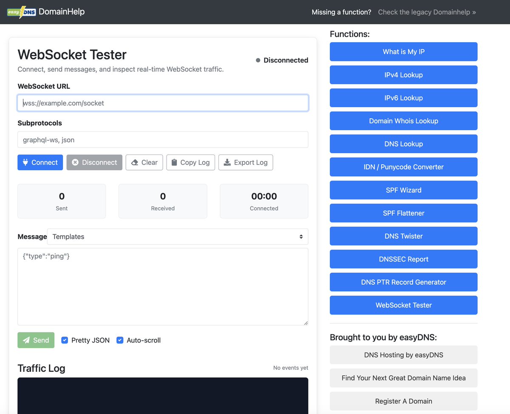Click the easyDNS logo icon
The width and height of the screenshot is (510, 414).
[21, 12]
